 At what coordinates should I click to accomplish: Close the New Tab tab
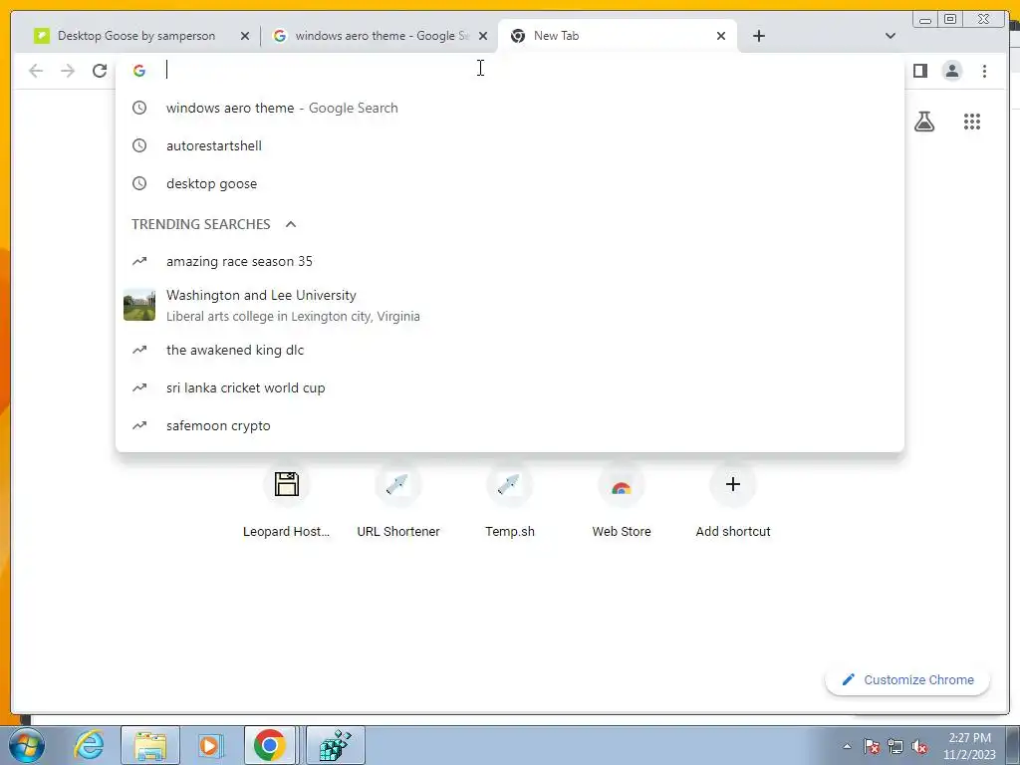721,36
